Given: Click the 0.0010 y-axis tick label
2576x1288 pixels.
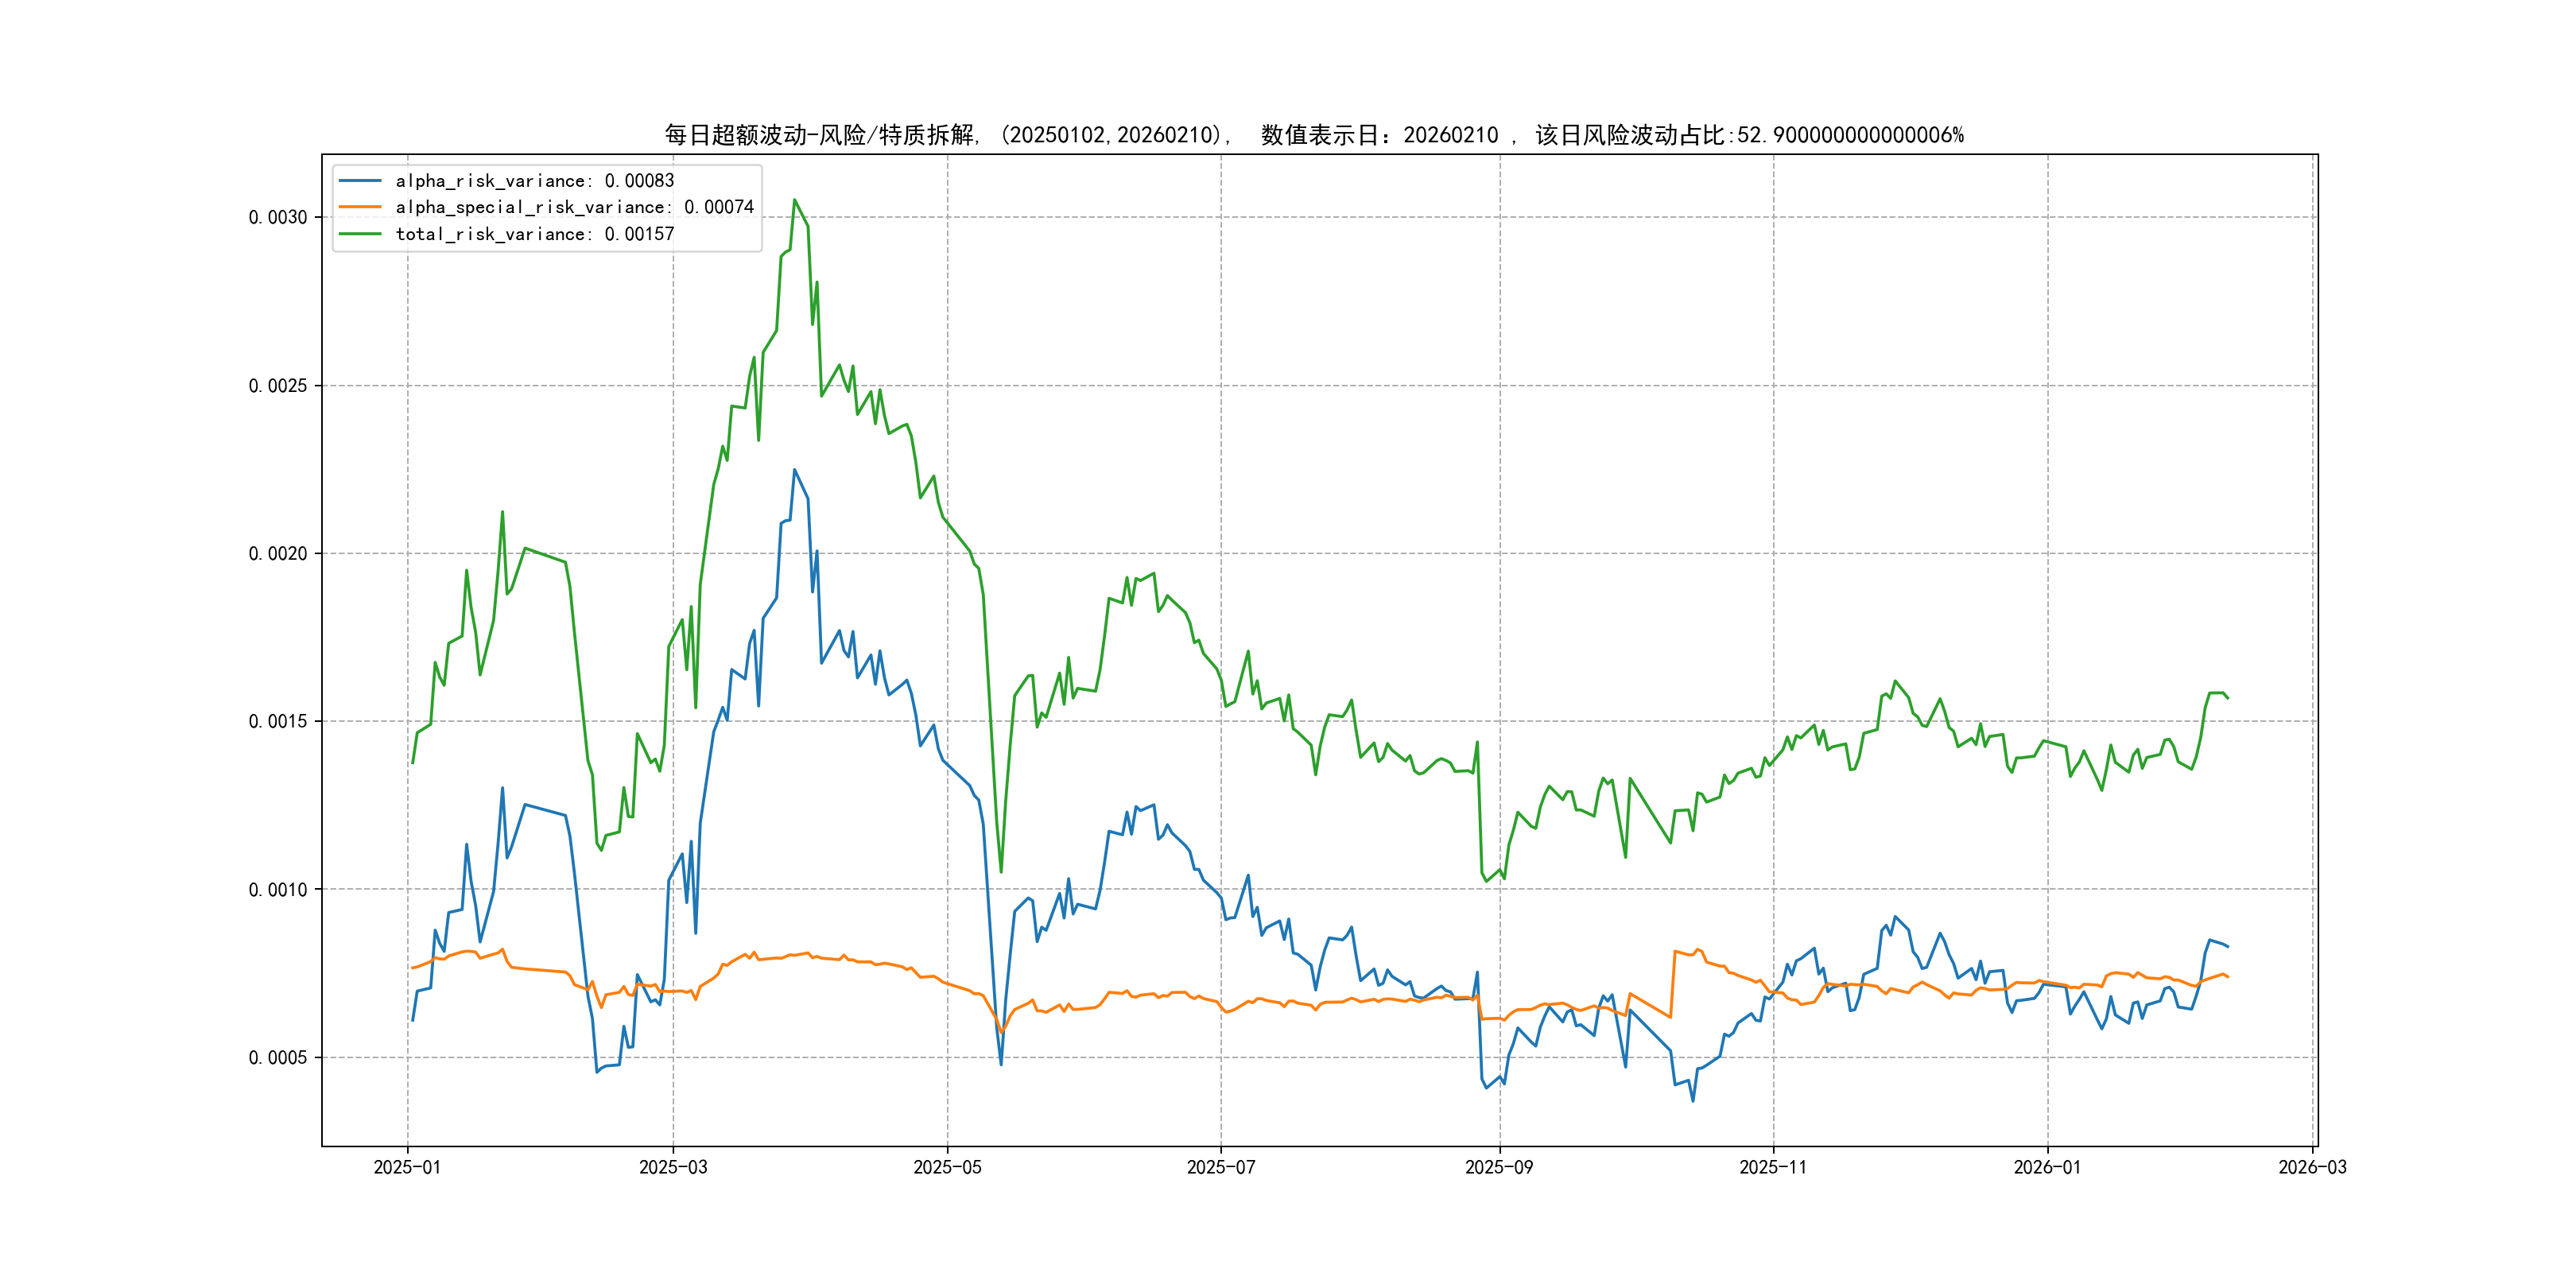Looking at the screenshot, I should (278, 890).
